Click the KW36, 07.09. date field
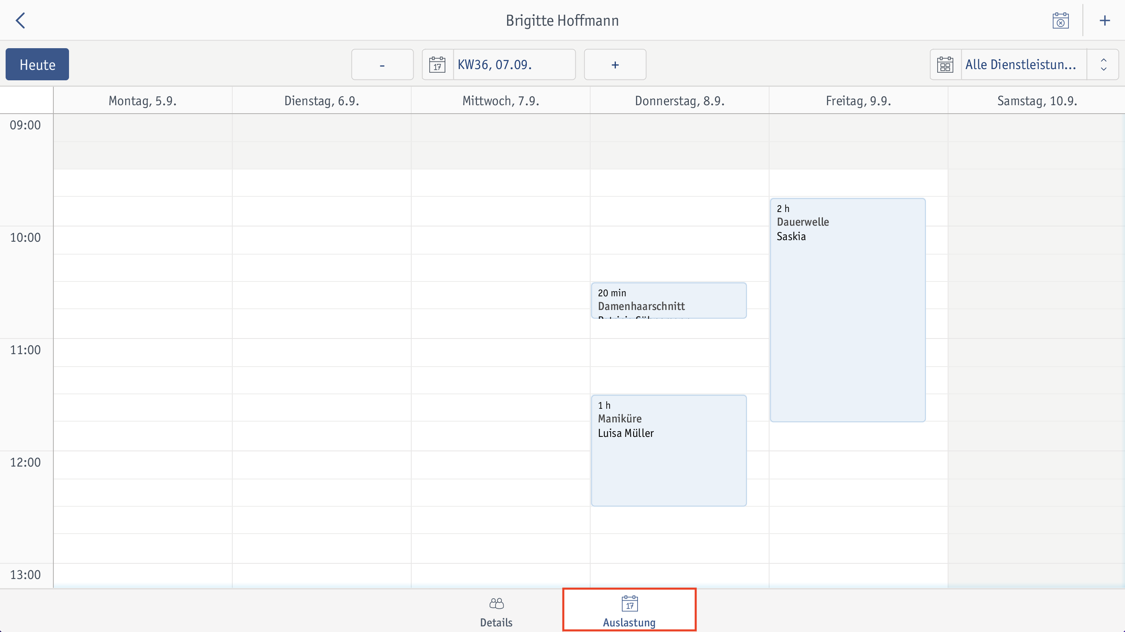 tap(514, 64)
